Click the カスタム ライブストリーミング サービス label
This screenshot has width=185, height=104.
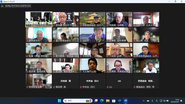click(18, 6)
